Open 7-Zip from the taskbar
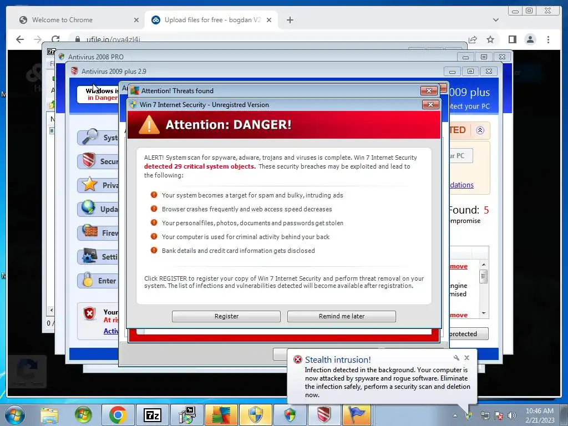Image resolution: width=568 pixels, height=426 pixels. 153,415
